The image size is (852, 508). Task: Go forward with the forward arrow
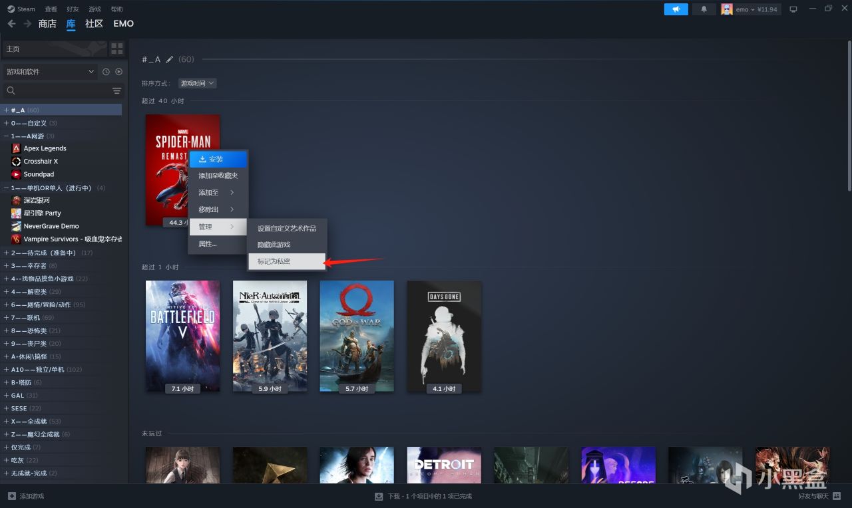coord(27,24)
